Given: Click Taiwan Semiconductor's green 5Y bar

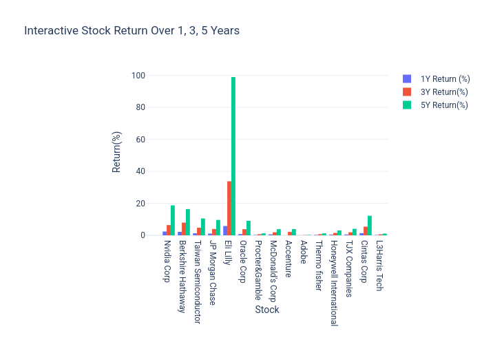Looking at the screenshot, I should tap(203, 226).
